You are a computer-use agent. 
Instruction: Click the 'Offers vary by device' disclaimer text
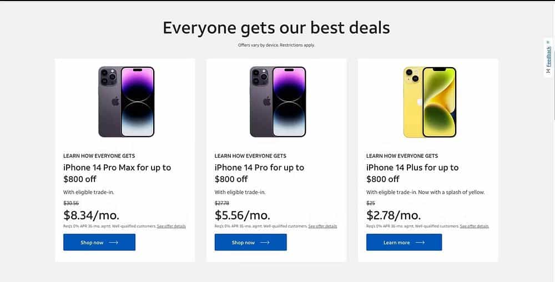276,46
